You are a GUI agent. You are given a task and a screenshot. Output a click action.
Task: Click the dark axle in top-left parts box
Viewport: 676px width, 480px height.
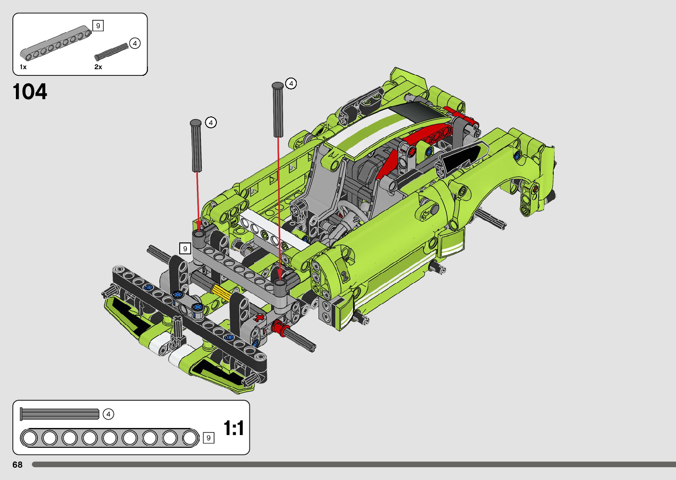(x=111, y=52)
